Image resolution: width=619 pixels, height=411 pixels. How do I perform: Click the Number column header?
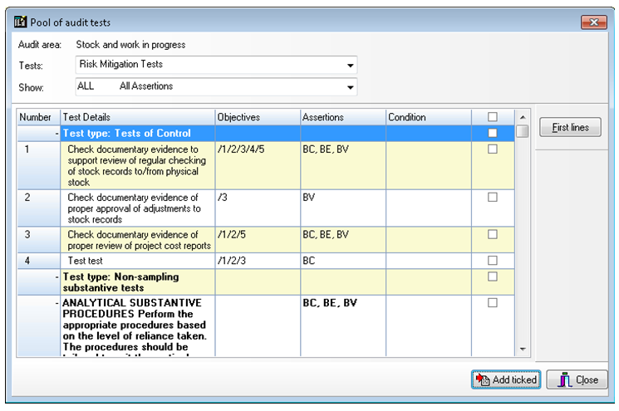point(38,117)
